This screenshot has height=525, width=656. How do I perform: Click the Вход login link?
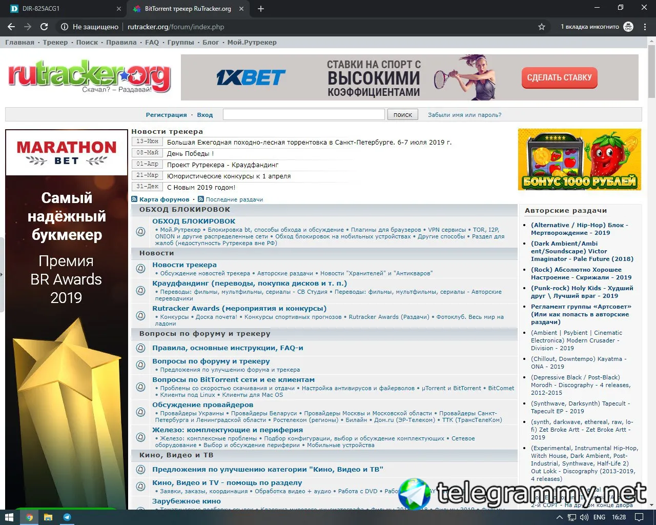click(205, 115)
